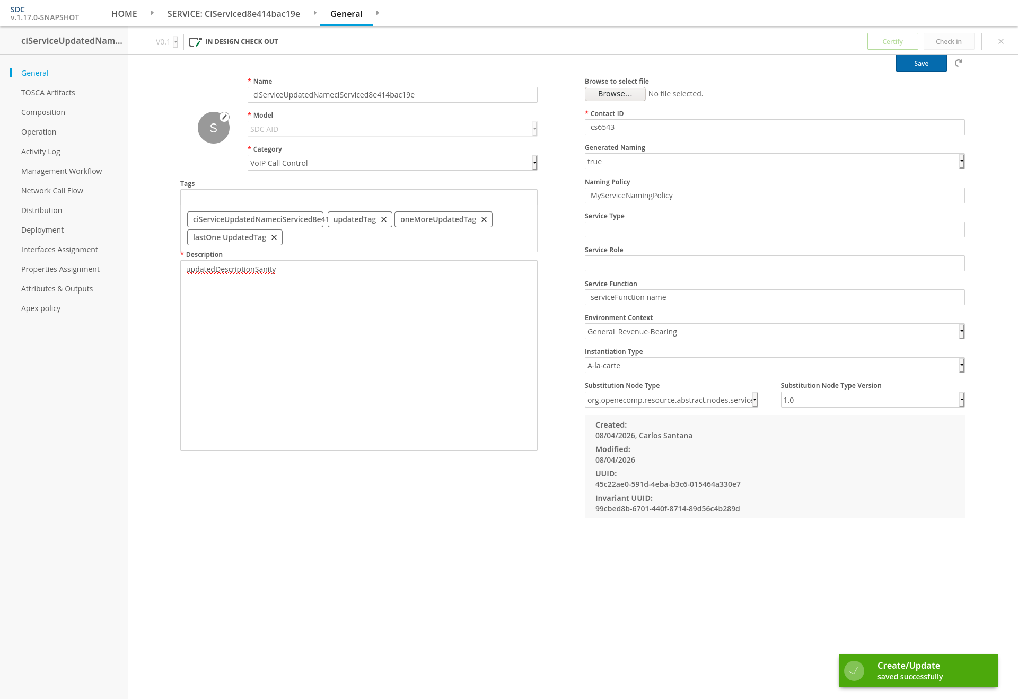
Task: Click the empty Service Type field
Action: [775, 229]
